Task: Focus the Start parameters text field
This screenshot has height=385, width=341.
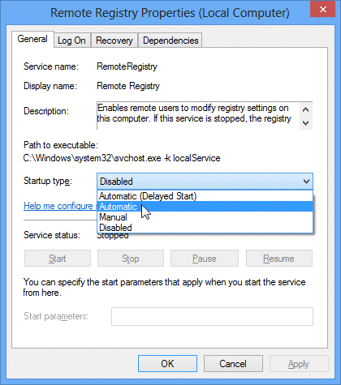Action: click(212, 316)
